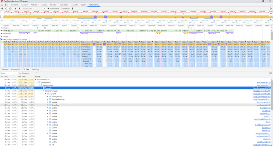273x146 pixels.
Task: Collapse the Function Call tree row
Action: (36, 79)
